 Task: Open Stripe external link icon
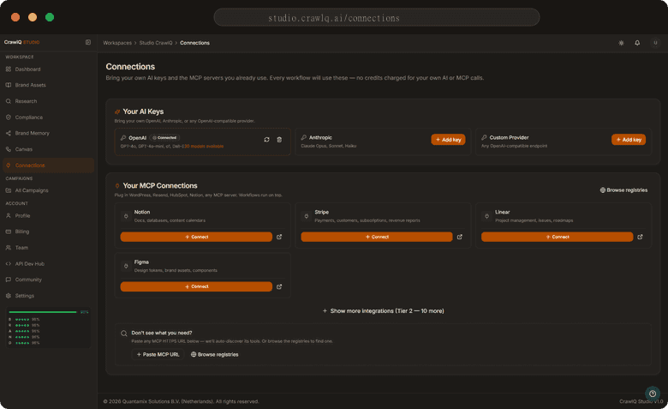pos(460,237)
